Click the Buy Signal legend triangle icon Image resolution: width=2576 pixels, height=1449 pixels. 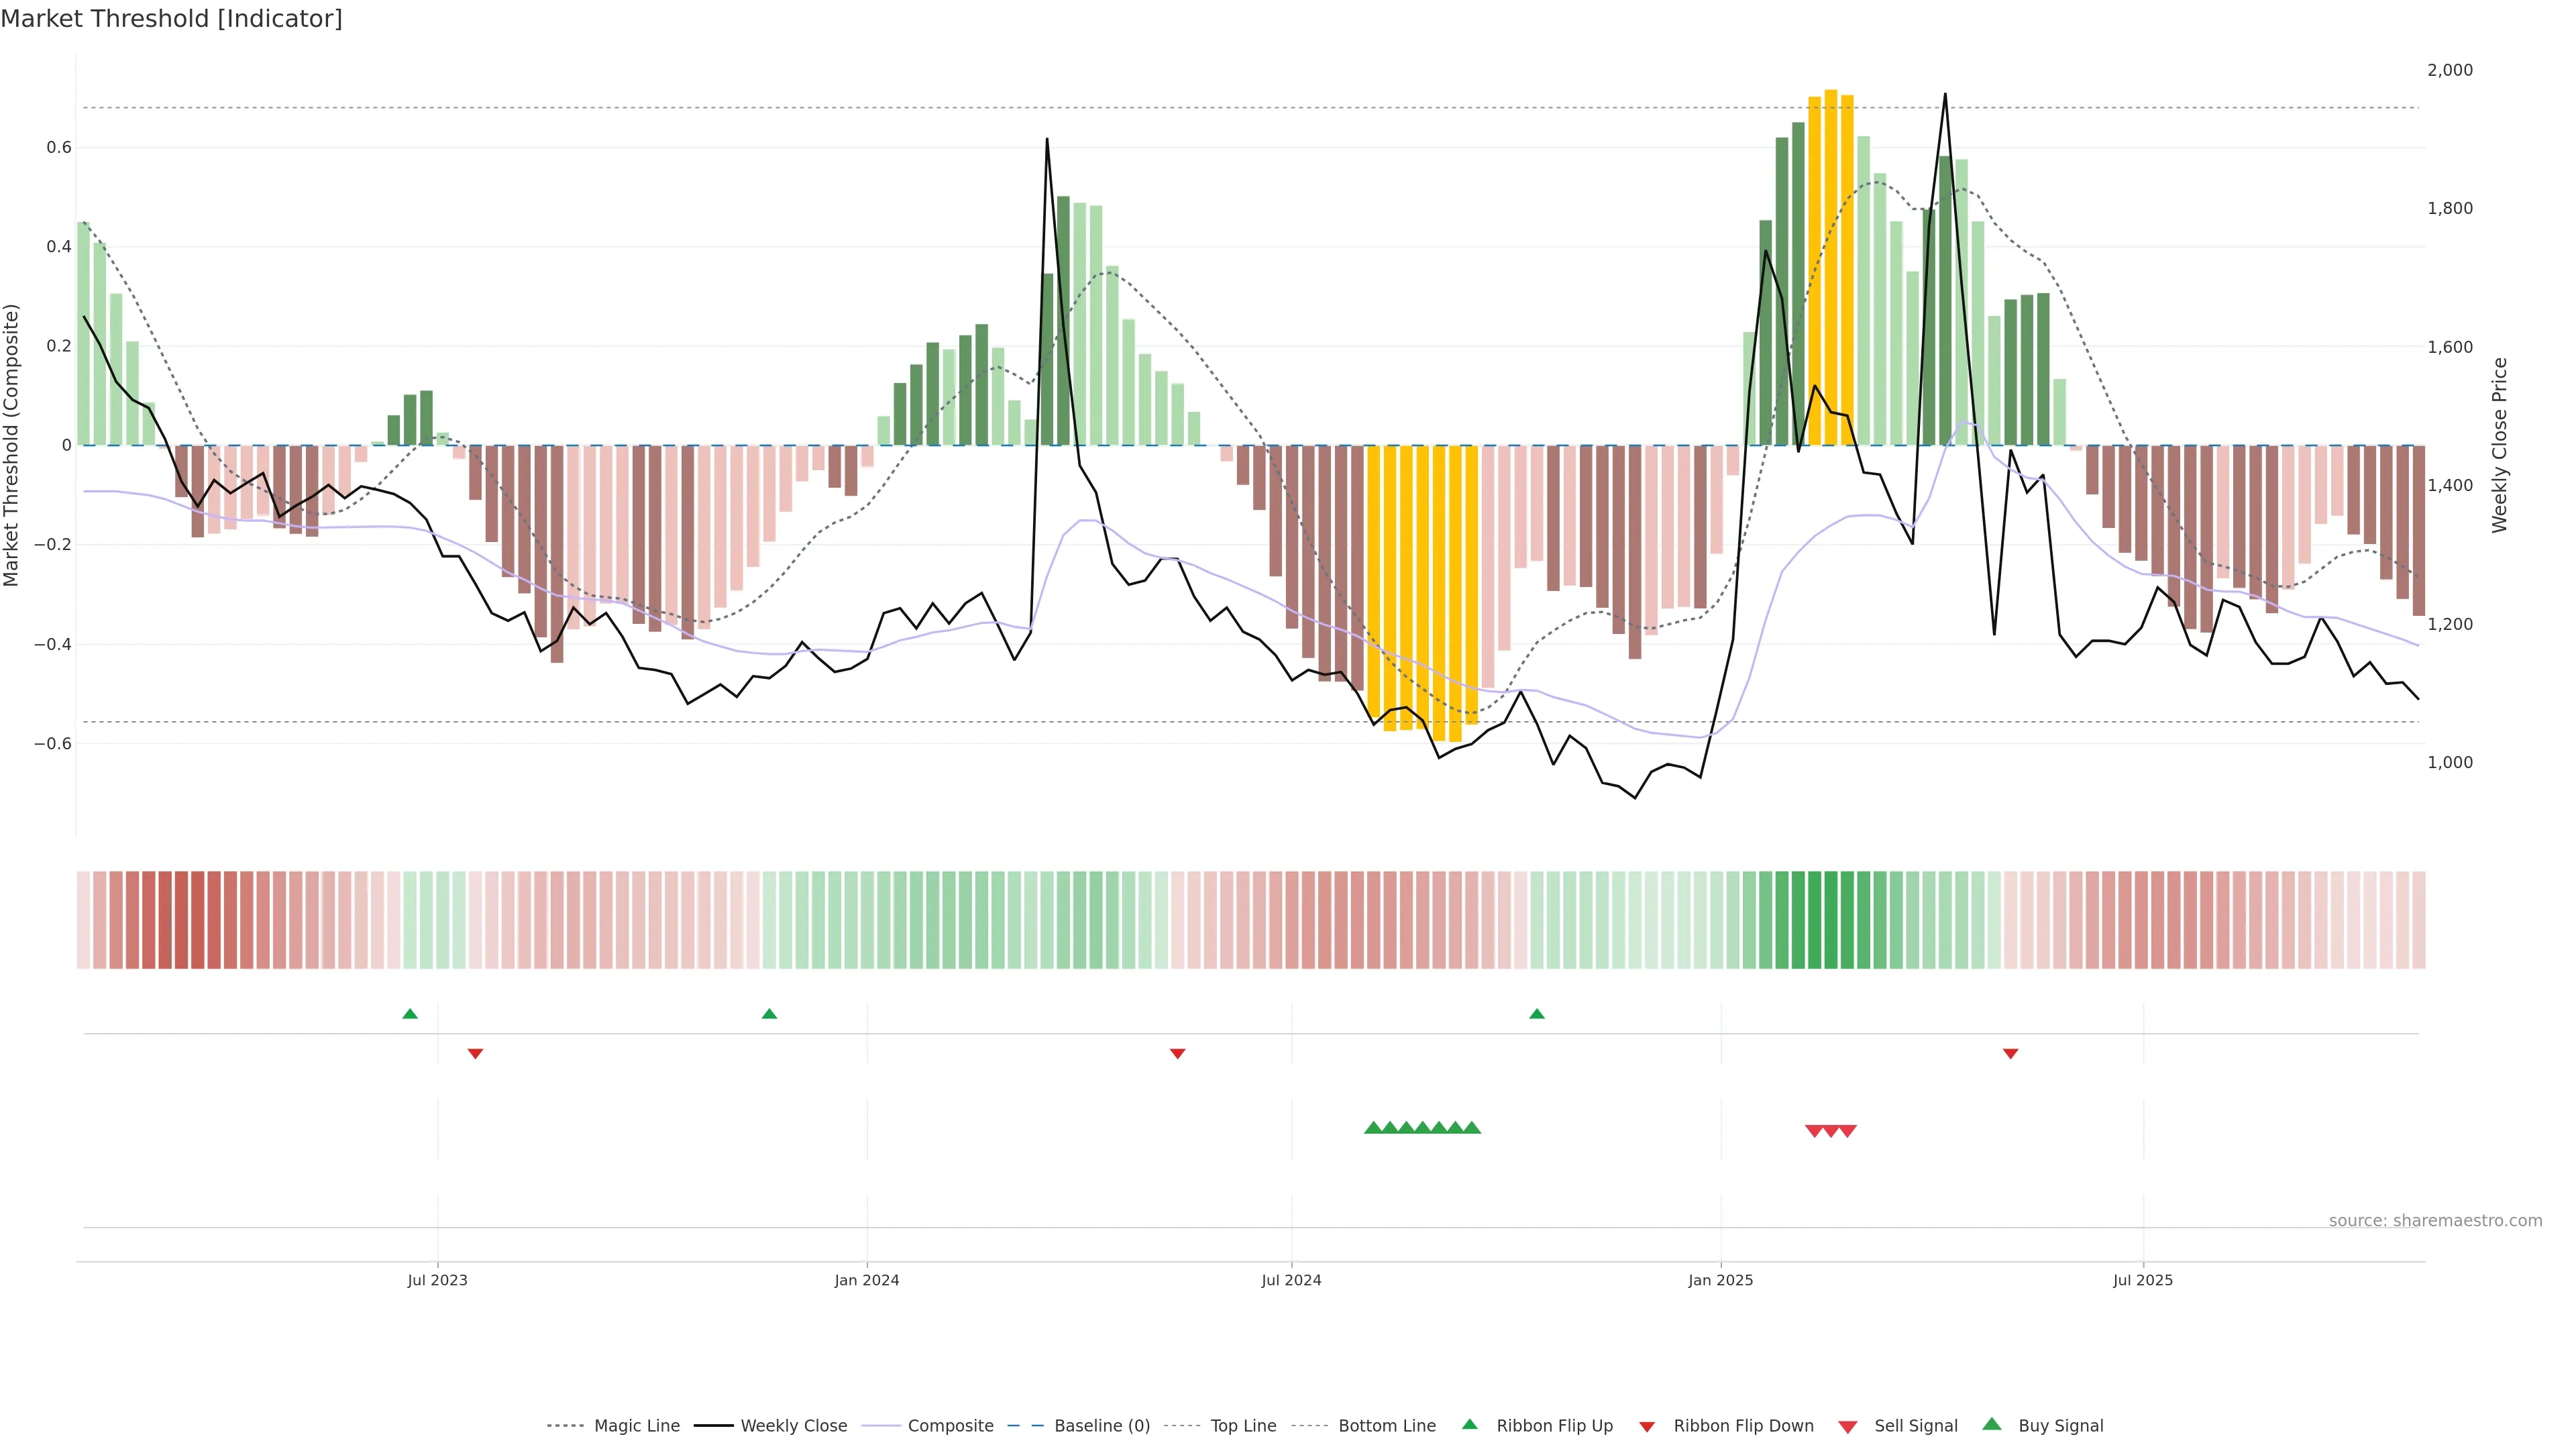pyautogui.click(x=1991, y=1424)
